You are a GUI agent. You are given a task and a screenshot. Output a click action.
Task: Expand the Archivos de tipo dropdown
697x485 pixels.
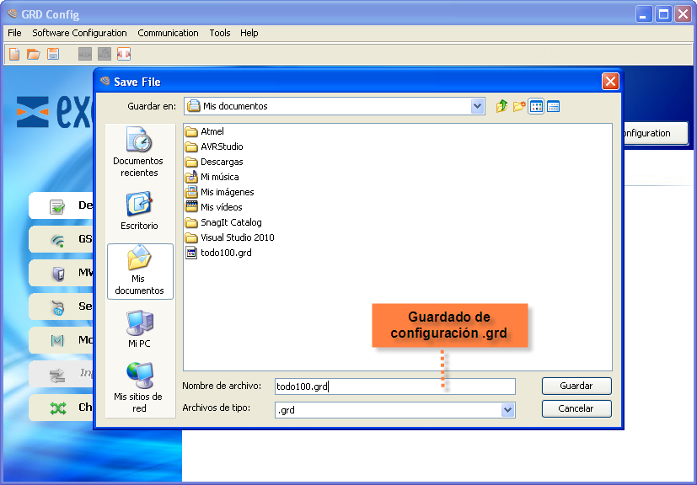(x=507, y=409)
